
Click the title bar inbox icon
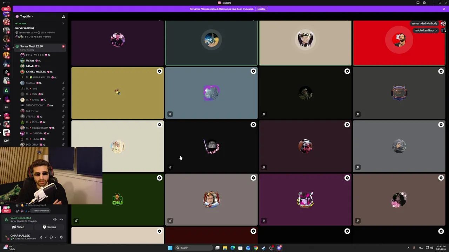(418, 3)
